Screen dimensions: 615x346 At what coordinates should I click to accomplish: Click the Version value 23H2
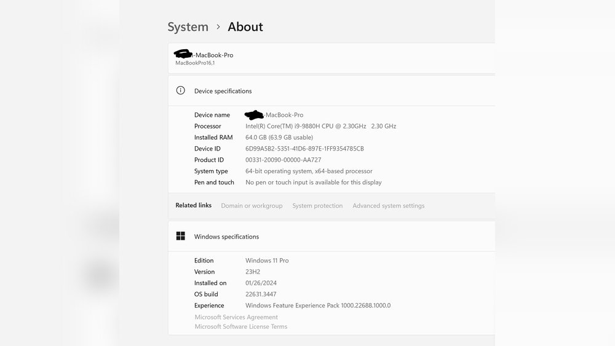[x=253, y=272]
